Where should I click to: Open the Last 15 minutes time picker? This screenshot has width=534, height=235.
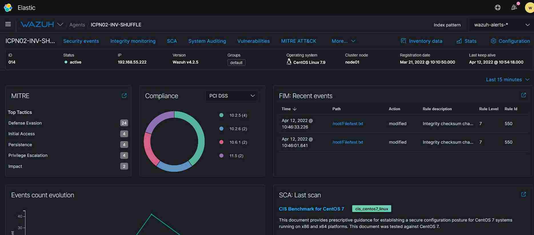(508, 79)
